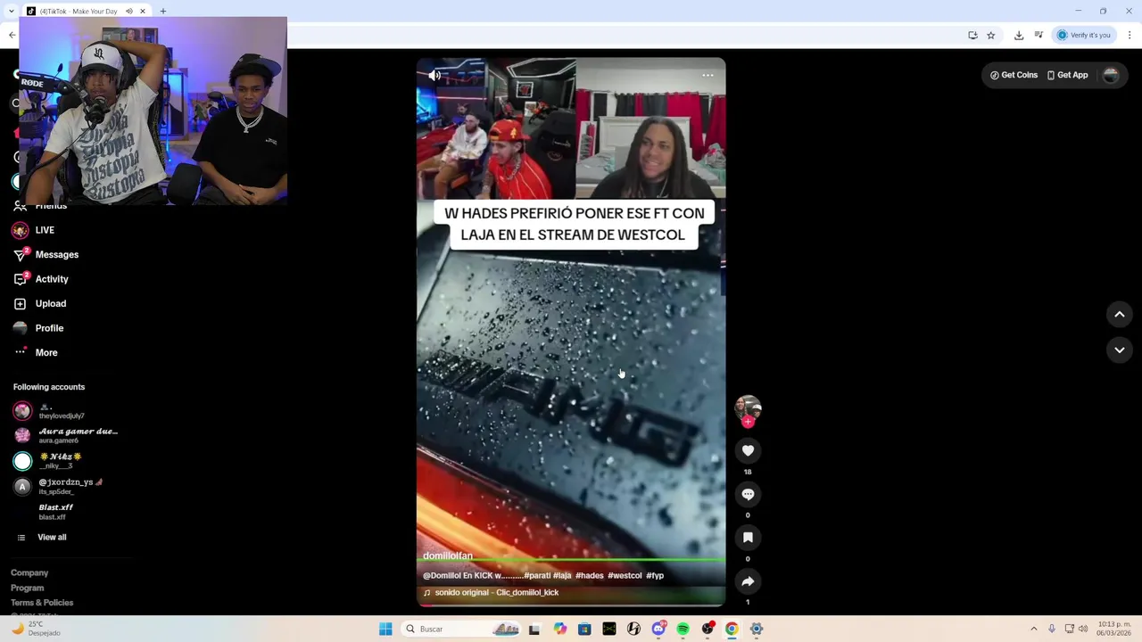Click the #laja hashtag in the caption
Screen dimensions: 1142x642
tap(562, 576)
